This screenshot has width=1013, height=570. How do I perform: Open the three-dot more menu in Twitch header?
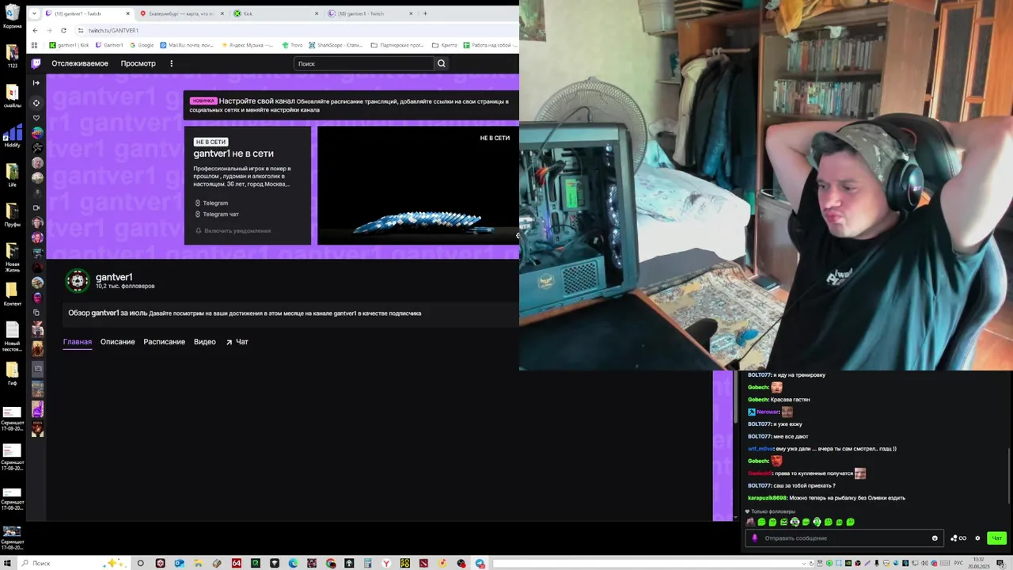pos(171,63)
